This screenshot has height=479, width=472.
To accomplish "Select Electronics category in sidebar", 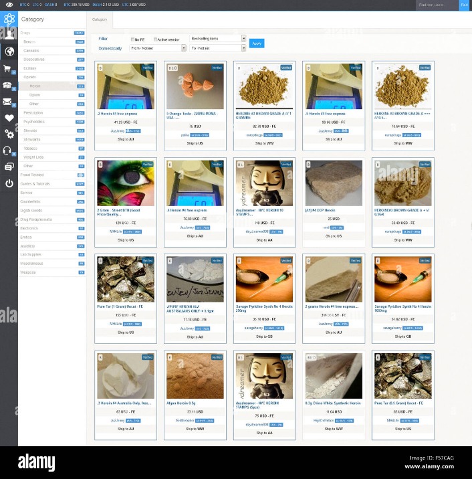I will point(52,228).
